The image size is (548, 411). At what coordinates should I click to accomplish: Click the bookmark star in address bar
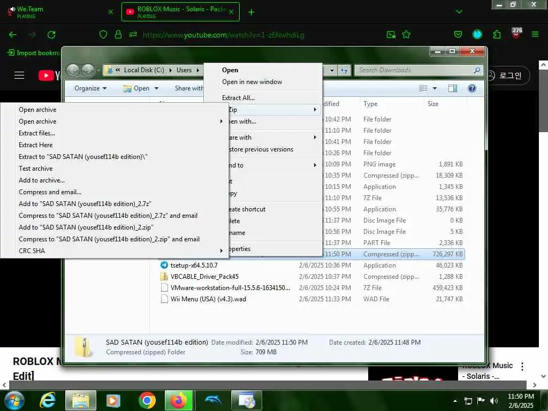pos(406,35)
